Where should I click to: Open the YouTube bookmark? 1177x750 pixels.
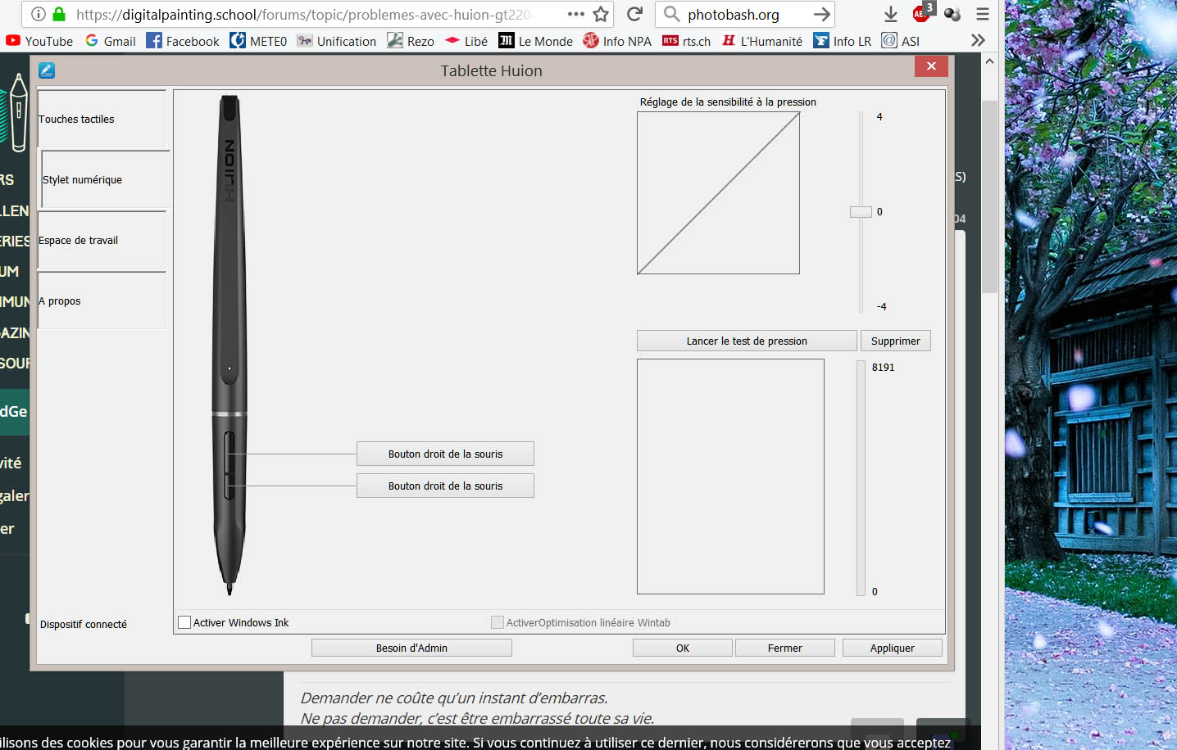[39, 41]
